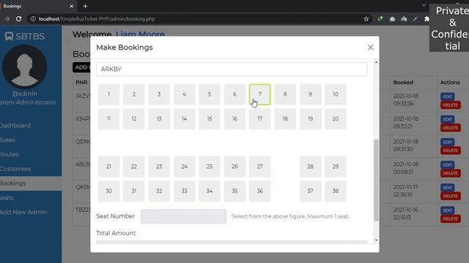Image resolution: width=469 pixels, height=263 pixels.
Task: Open the tab search chevron in title bar
Action: (424, 5)
